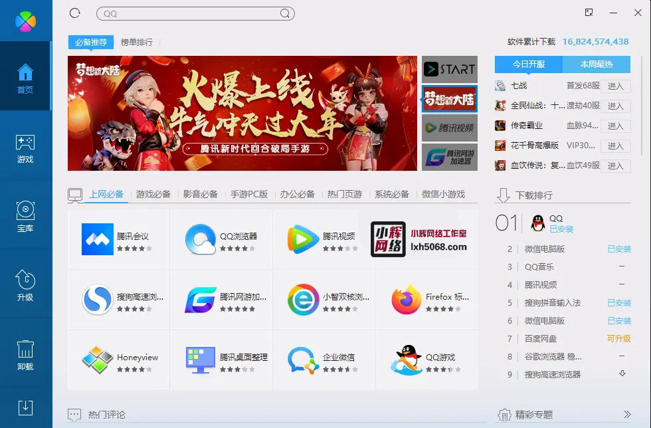Select the 影音必备 category tab

point(201,194)
